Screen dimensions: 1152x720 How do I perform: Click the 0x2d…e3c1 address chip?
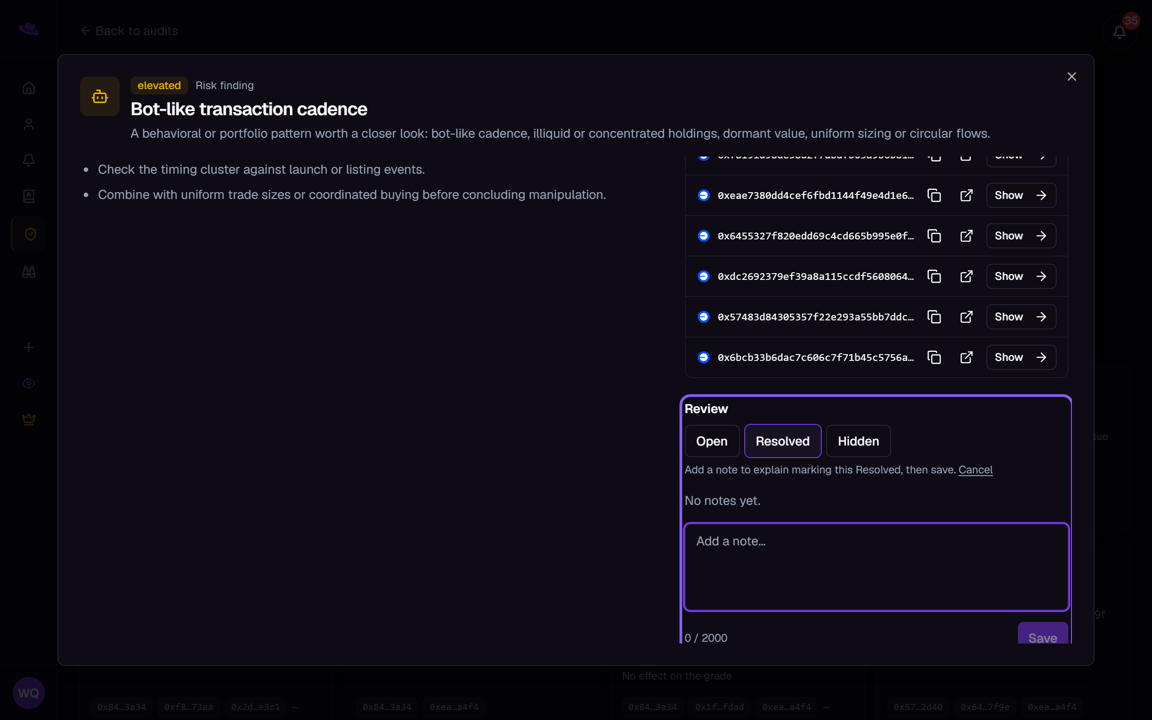(256, 706)
